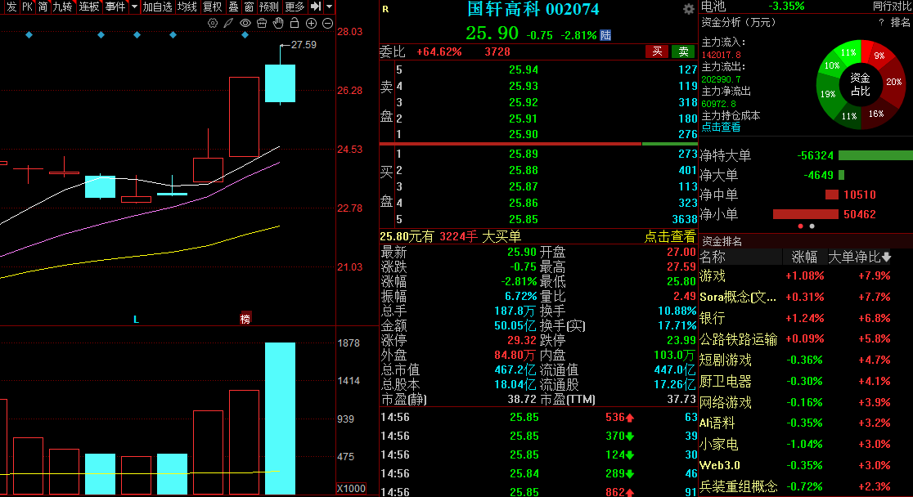913x497 pixels.
Task: Open the 预测 forecast tool
Action: (269, 7)
